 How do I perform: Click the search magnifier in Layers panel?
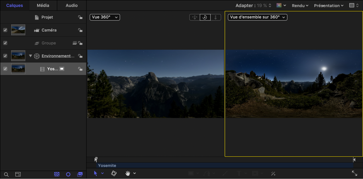6,175
